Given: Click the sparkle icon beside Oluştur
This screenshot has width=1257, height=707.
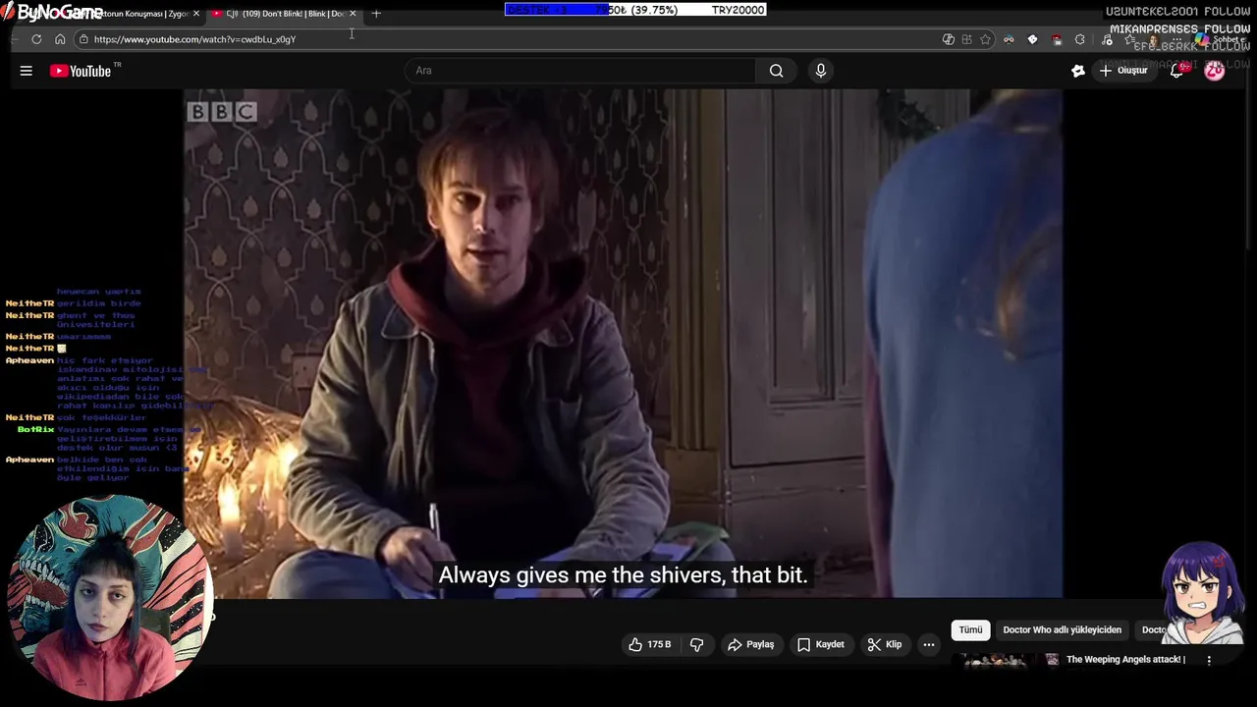Looking at the screenshot, I should coord(1078,71).
